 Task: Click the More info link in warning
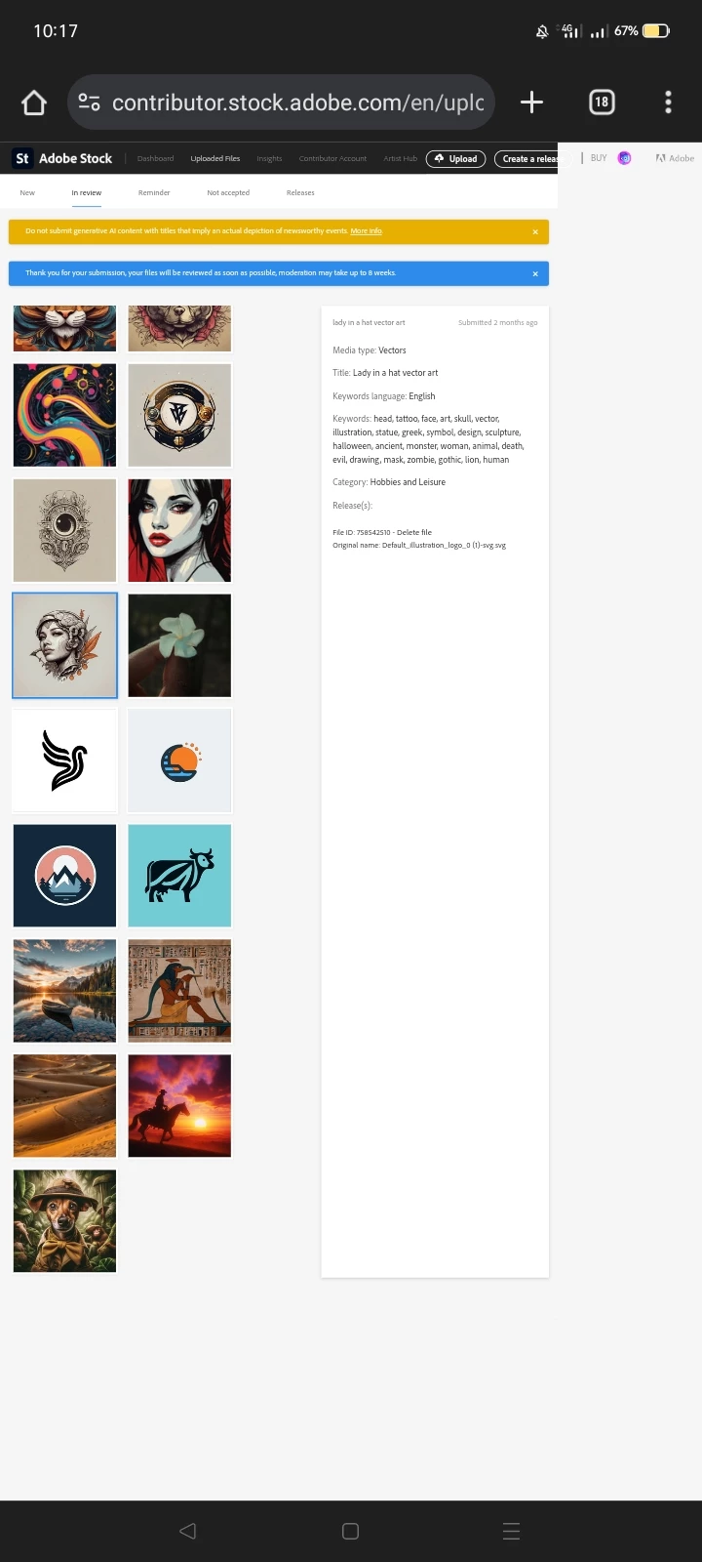[x=367, y=231]
